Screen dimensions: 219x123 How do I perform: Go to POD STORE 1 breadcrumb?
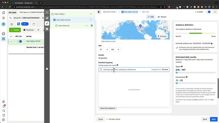pos(110,12)
